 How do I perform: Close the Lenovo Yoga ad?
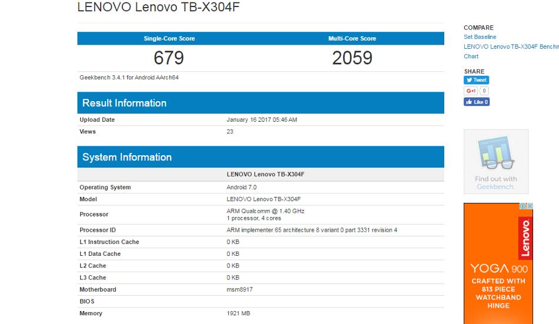(x=530, y=206)
